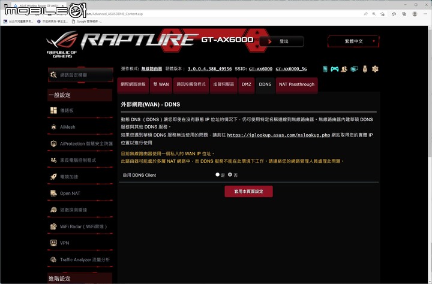Click 無線路由器 operation mode link
Viewport: 432px width, 284px height.
tap(152, 69)
